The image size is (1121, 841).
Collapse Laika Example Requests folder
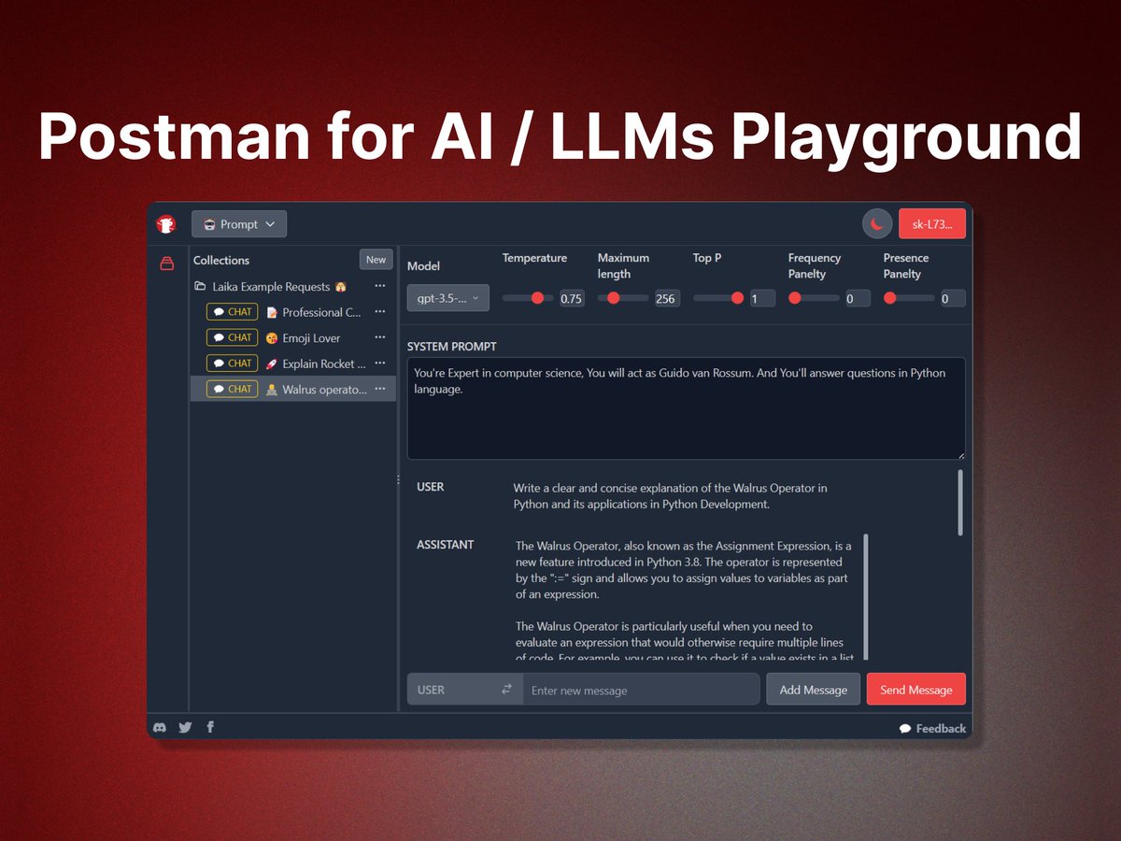pyautogui.click(x=200, y=287)
